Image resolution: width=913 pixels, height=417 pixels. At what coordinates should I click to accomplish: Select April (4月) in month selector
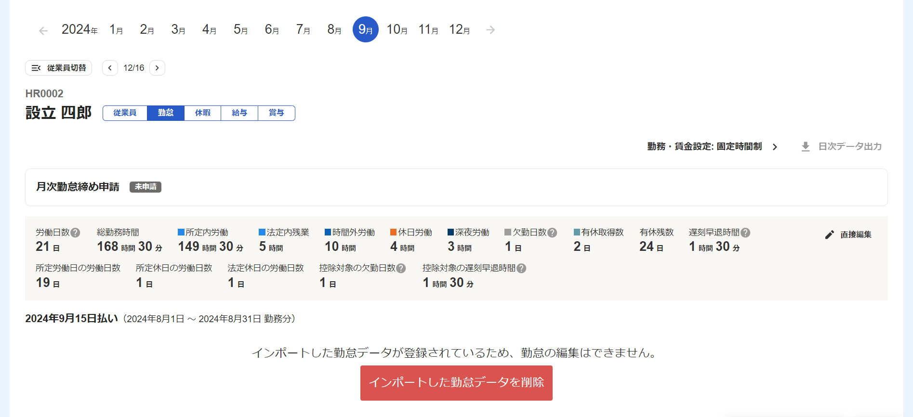(209, 30)
